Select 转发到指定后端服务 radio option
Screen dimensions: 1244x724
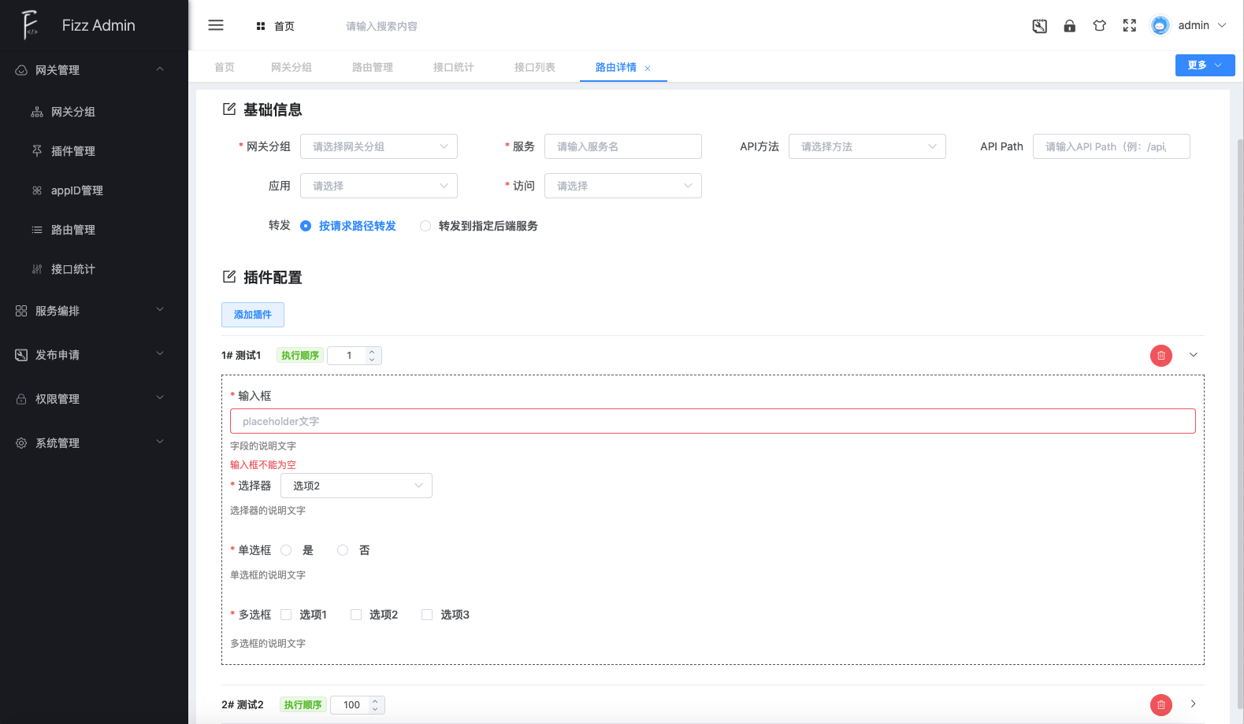coord(425,226)
